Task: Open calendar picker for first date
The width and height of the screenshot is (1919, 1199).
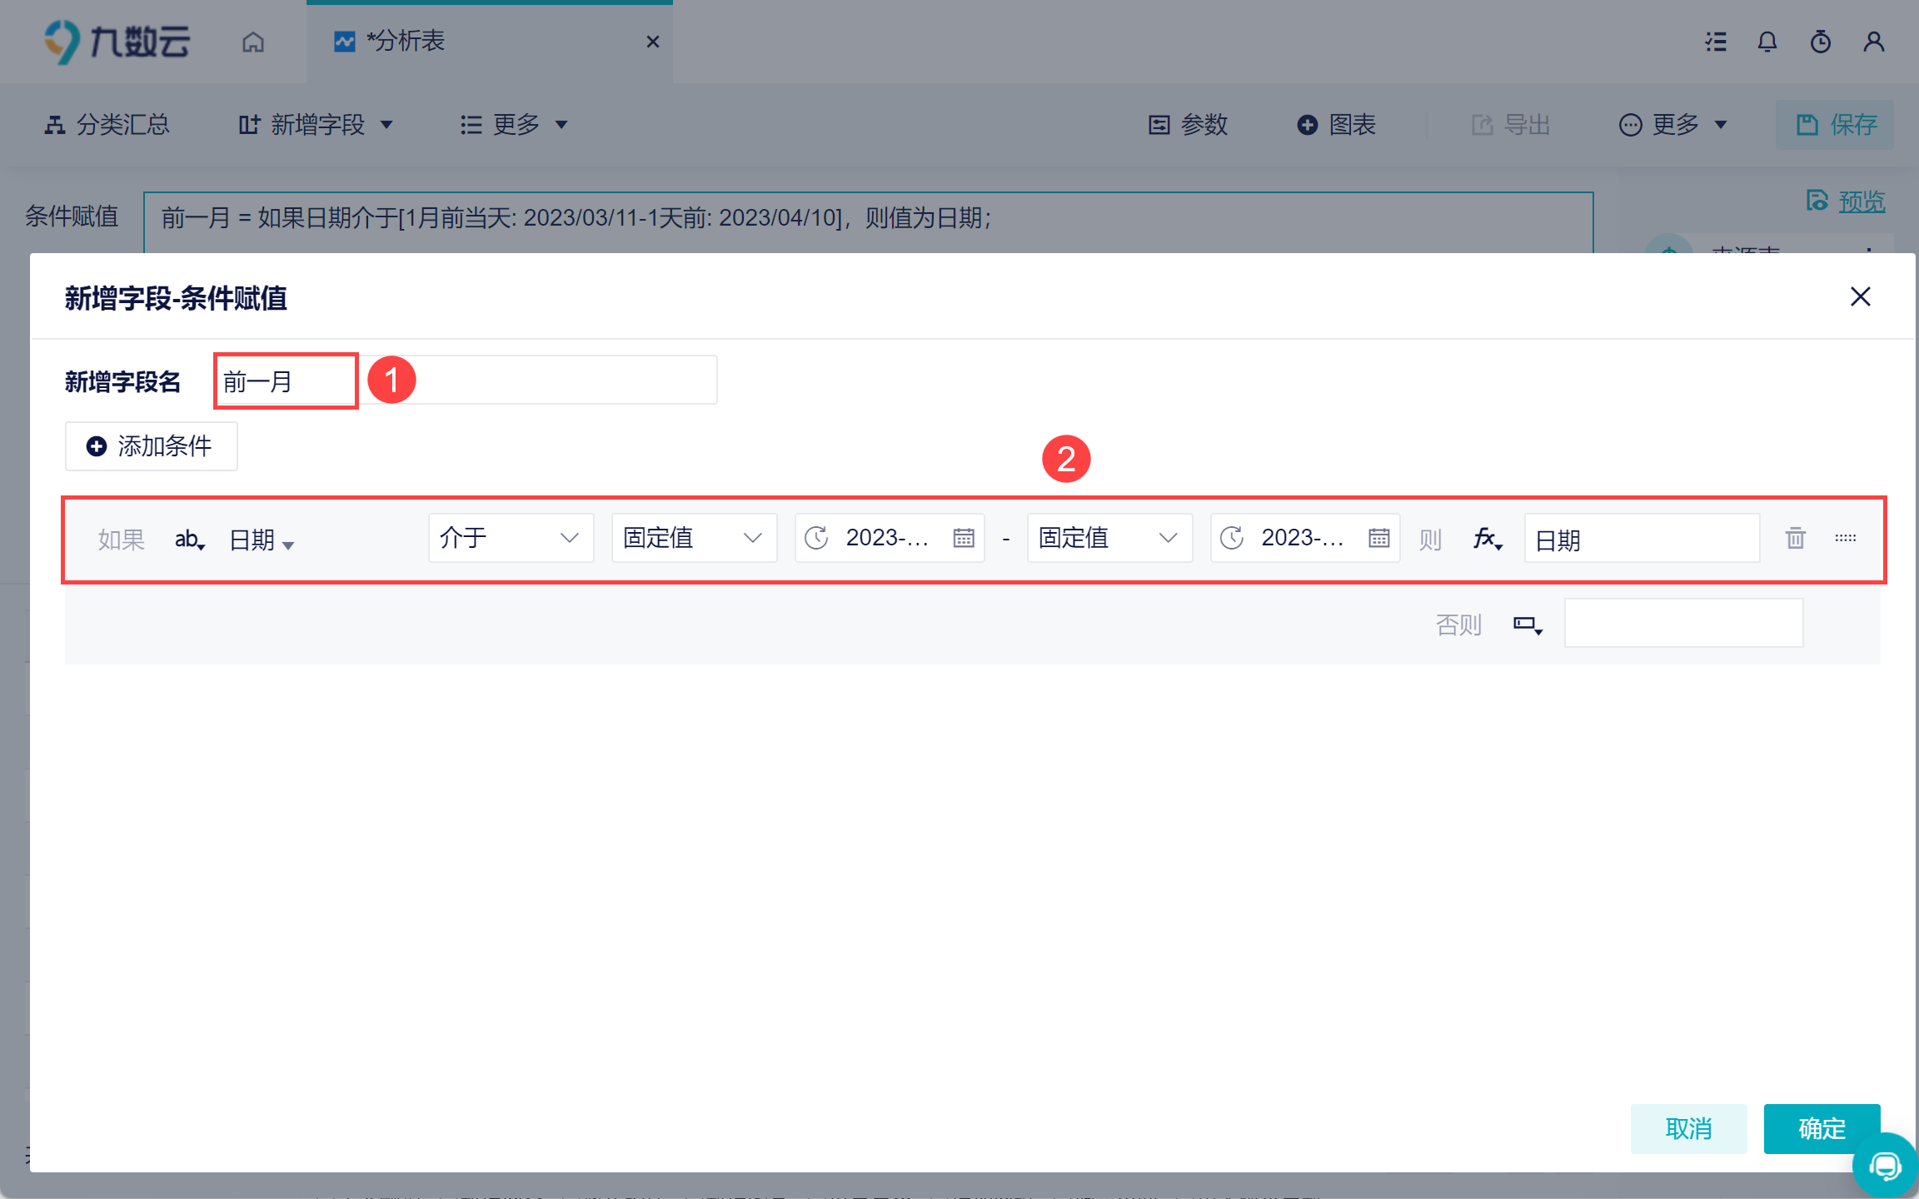Action: pos(964,538)
